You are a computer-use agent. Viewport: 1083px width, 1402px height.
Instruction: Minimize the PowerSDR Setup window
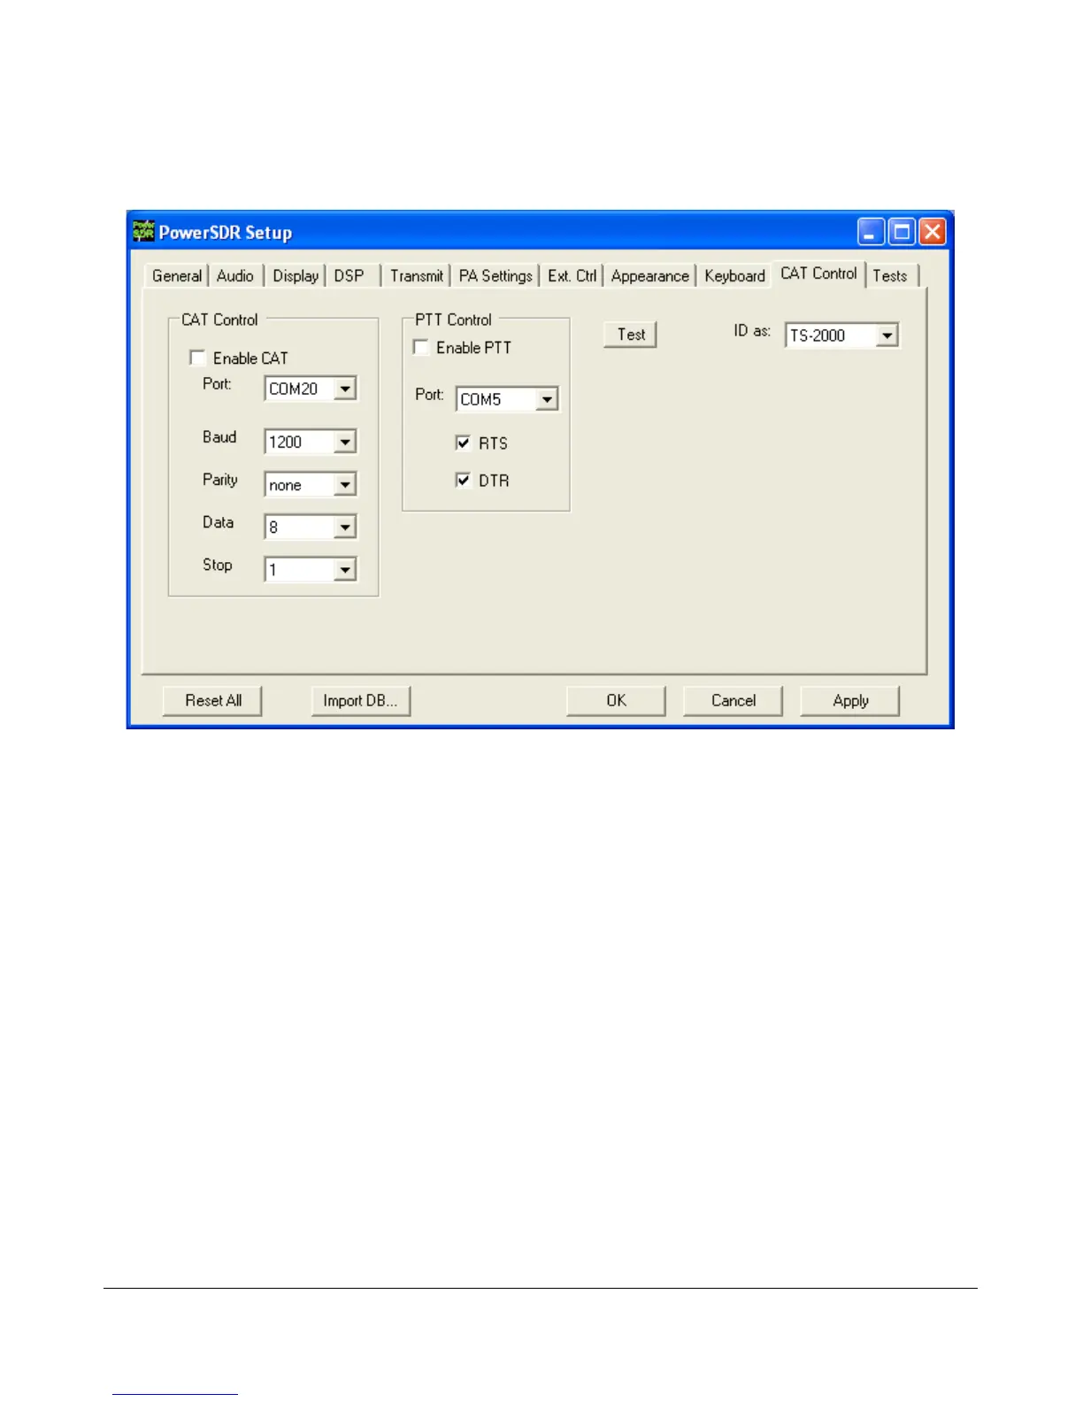(x=871, y=233)
